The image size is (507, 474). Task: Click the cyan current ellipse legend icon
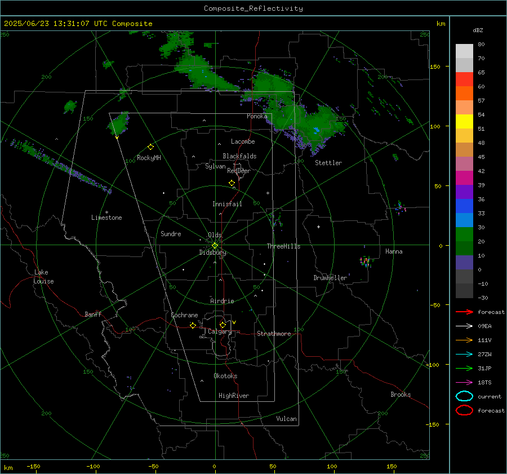tap(464, 396)
